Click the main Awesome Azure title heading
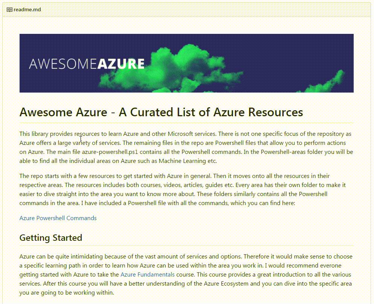Image resolution: width=374 pixels, height=304 pixels. pos(161,112)
